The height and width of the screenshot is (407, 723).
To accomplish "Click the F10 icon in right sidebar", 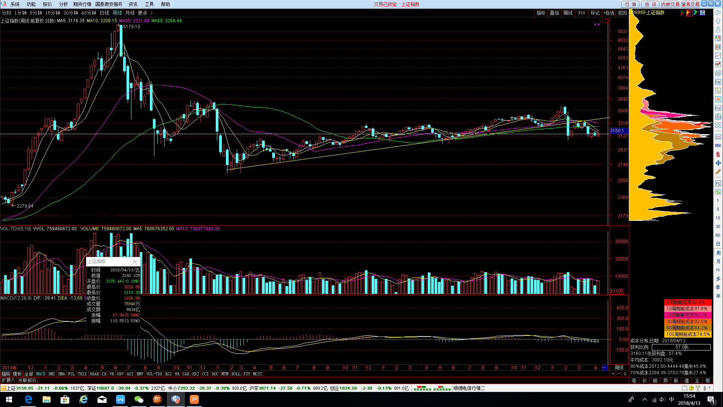I will tap(718, 82).
